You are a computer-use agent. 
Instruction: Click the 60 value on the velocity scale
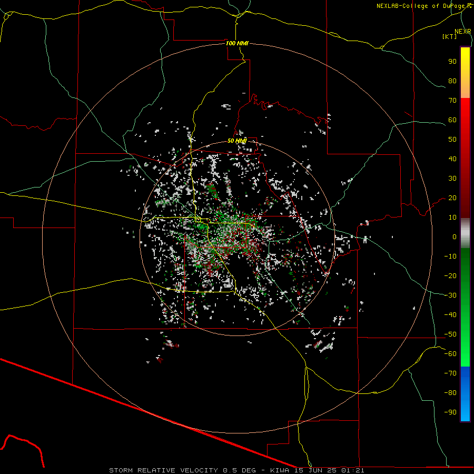452,120
